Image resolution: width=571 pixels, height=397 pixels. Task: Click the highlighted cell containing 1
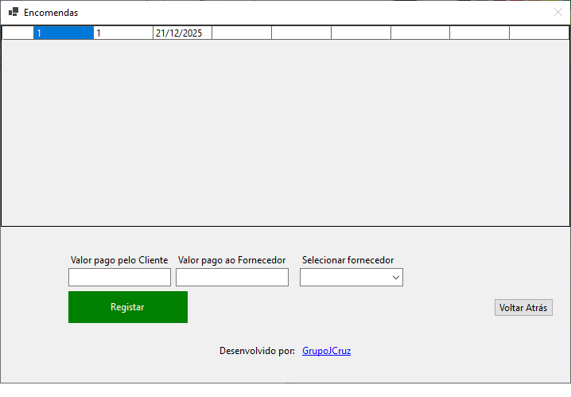[63, 33]
